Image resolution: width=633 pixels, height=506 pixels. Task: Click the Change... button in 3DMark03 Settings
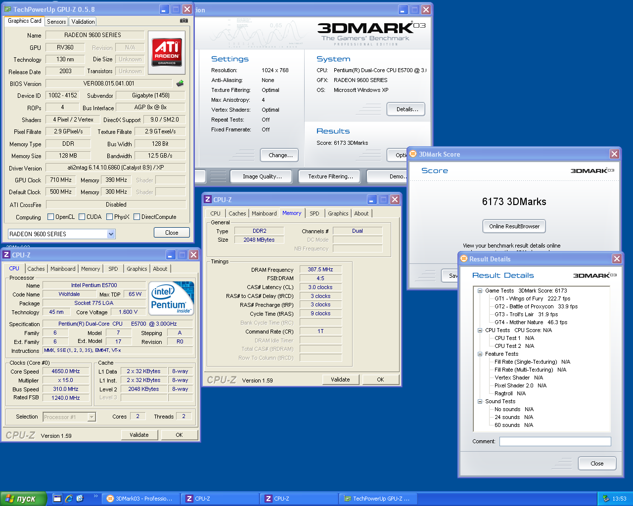click(280, 155)
